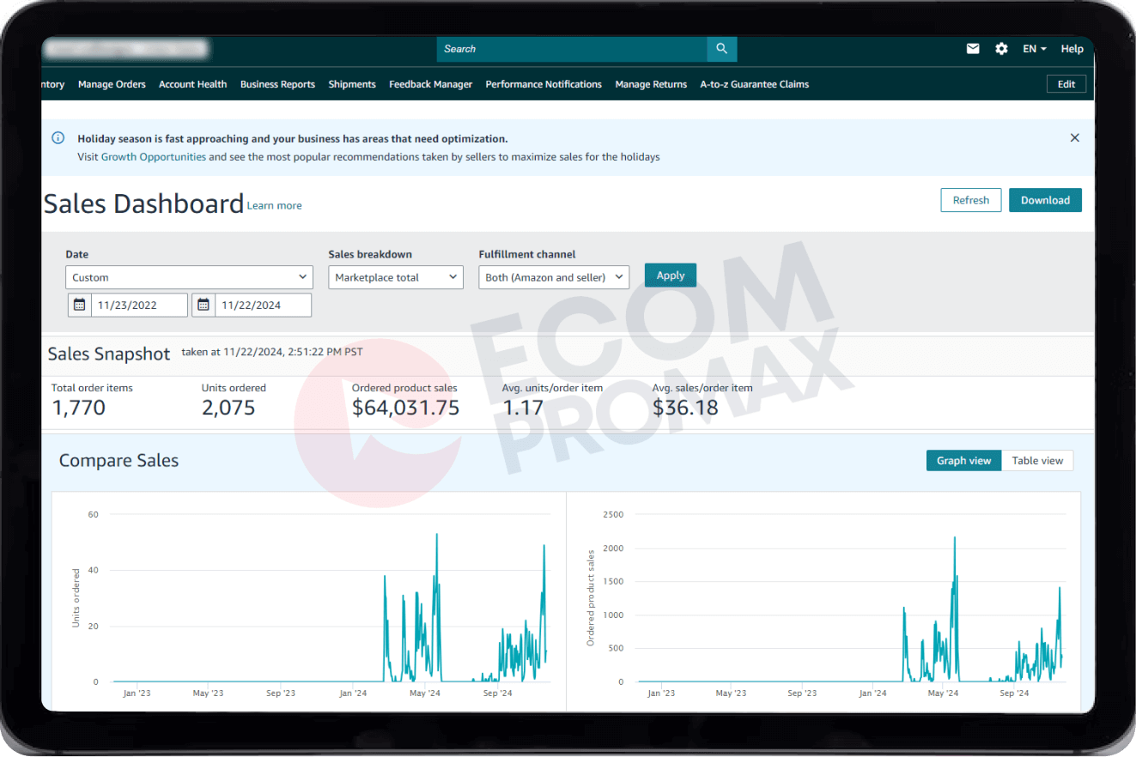Image resolution: width=1136 pixels, height=757 pixels.
Task: Open the Sales breakdown dropdown
Action: point(396,277)
